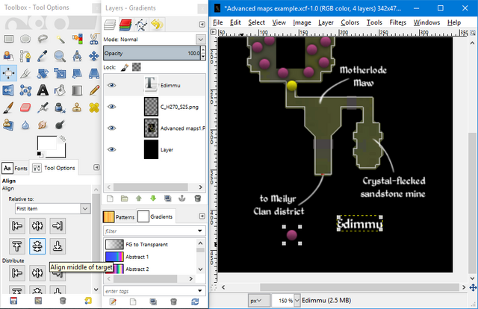Click the enter tags input field
Image resolution: width=478 pixels, height=309 pixels.
[150, 291]
